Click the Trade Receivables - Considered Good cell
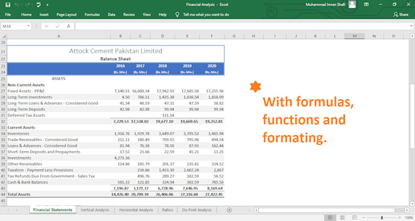The height and width of the screenshot is (221, 415). (x=59, y=139)
